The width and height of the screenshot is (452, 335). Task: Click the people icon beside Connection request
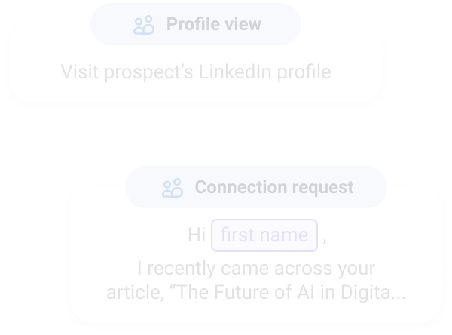[173, 187]
